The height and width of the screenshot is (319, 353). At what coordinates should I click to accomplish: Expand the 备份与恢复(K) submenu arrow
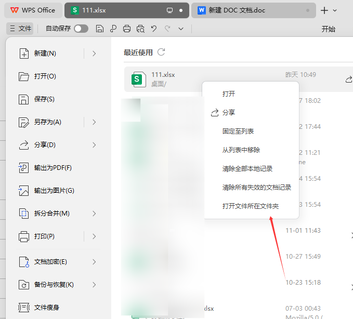94,285
